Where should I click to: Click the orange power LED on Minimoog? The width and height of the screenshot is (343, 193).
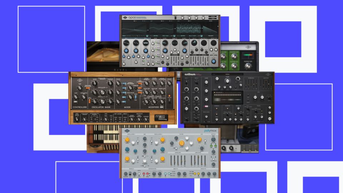[x=169, y=96]
